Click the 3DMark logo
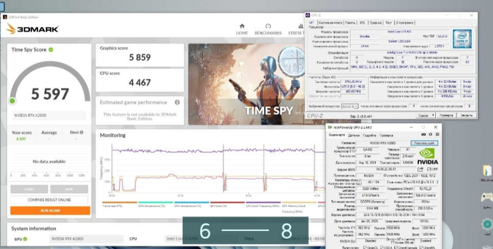Screen dimensions: 493x249 tap(32, 29)
